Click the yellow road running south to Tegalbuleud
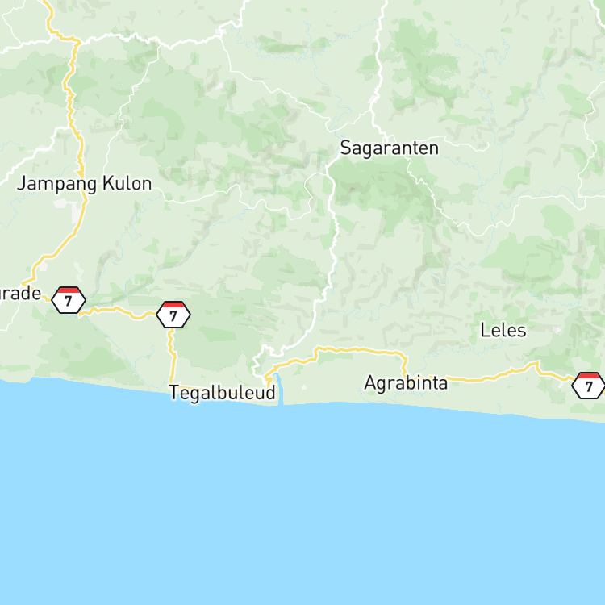Viewport: 605px width, 605px height. 173,357
